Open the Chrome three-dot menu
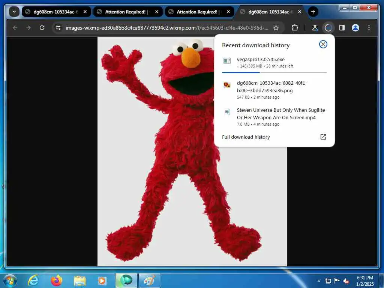Screen dimensions: 384x288 [x=369, y=28]
